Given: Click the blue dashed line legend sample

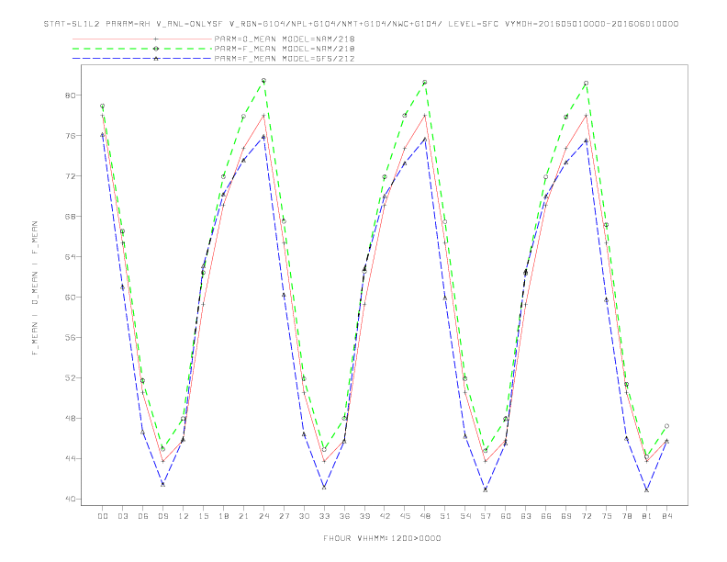Looking at the screenshot, I should point(142,59).
